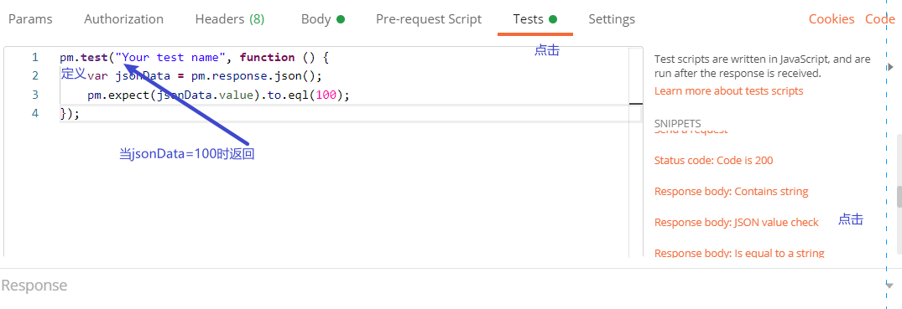This screenshot has height=309, width=902.
Task: Expand the Response panel arrow
Action: (x=890, y=285)
